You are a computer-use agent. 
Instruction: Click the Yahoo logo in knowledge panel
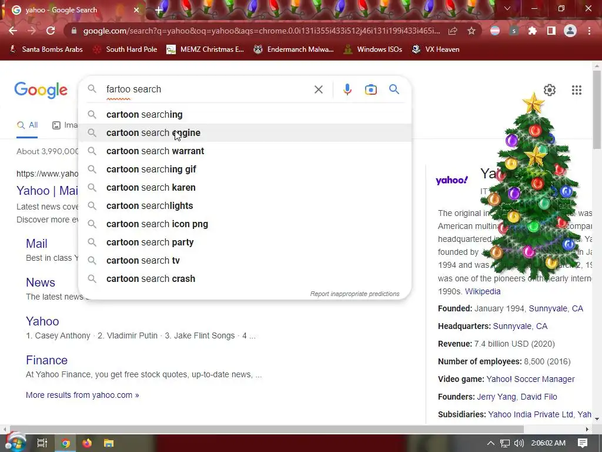tap(452, 180)
